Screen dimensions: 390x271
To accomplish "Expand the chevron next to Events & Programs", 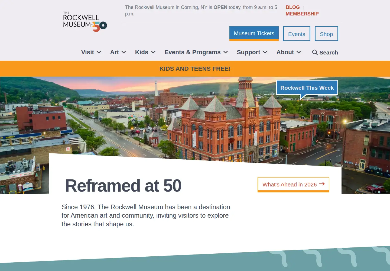I will (x=226, y=52).
